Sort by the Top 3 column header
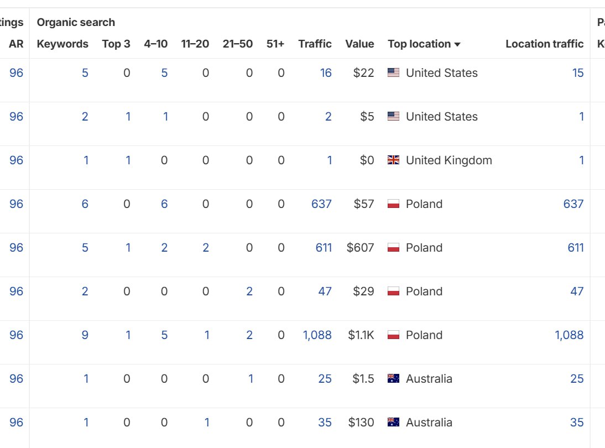Screen dimensions: 605x448 (116, 44)
